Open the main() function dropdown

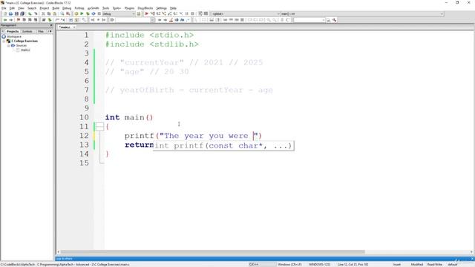pyautogui.click(x=362, y=14)
